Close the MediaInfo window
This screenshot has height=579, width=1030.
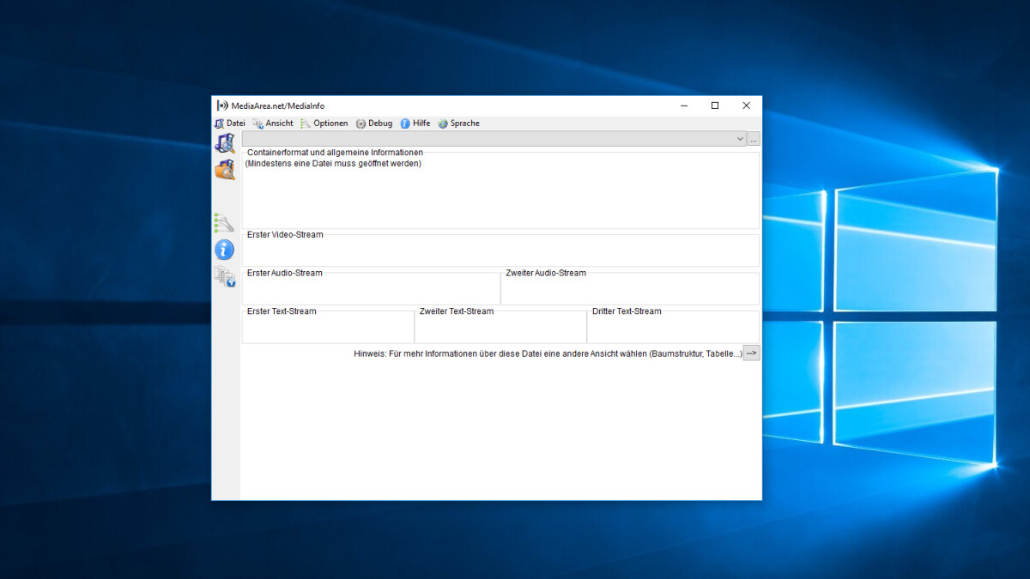pyautogui.click(x=746, y=106)
